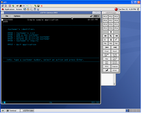Select first workspace in the workspace switcher
Screen dimensions: 142x114
[127, 111]
